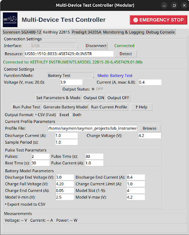Image resolution: width=189 pixels, height=235 pixels.
Task: Click Generate Battery Model
Action: [65, 107]
